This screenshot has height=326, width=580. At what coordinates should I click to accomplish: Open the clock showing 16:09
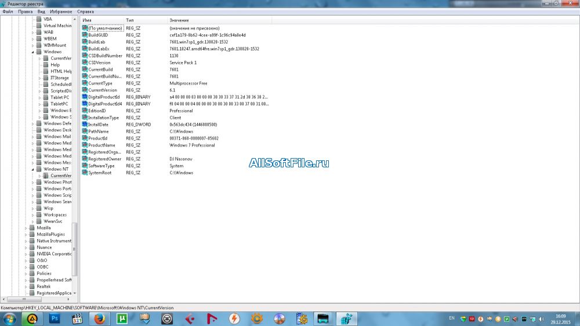[x=560, y=319]
